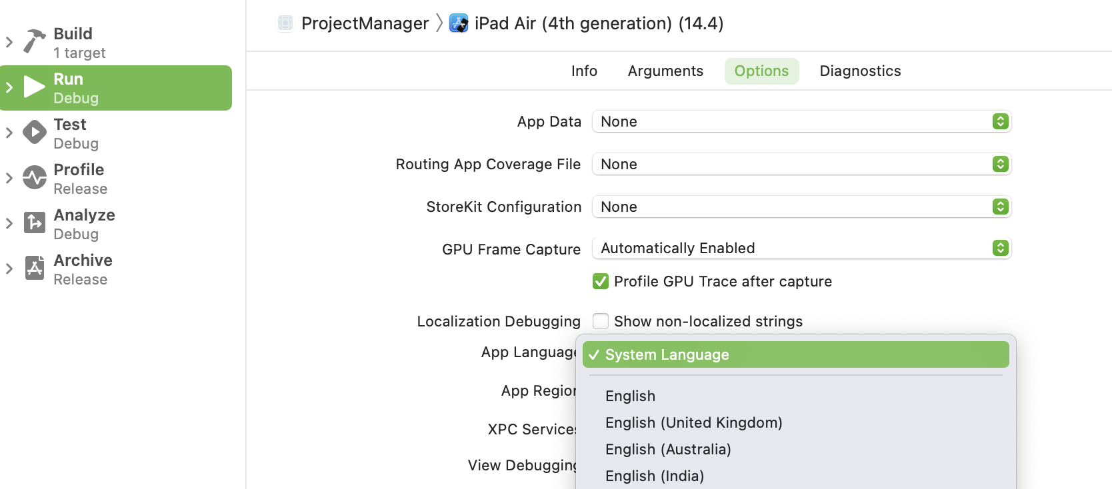Click the Test action icon
The height and width of the screenshot is (489, 1112).
tap(34, 133)
